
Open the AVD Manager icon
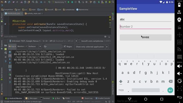point(102,2)
